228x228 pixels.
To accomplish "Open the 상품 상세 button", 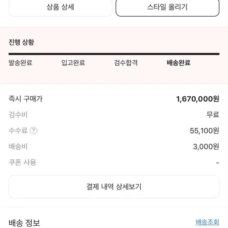I will [60, 7].
